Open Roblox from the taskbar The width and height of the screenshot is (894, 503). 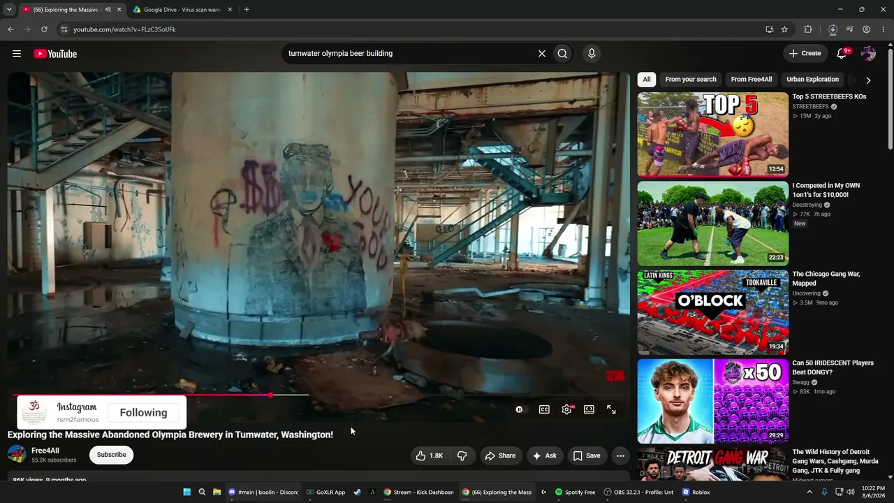pos(696,492)
